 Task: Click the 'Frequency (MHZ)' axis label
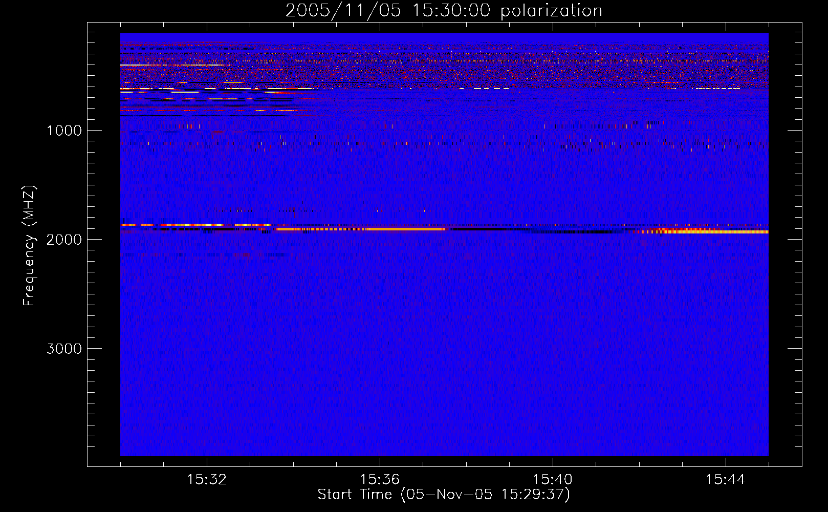click(29, 246)
